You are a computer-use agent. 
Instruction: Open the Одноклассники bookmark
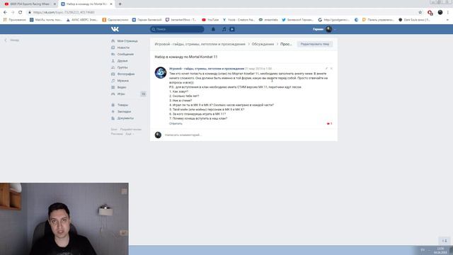click(x=115, y=20)
